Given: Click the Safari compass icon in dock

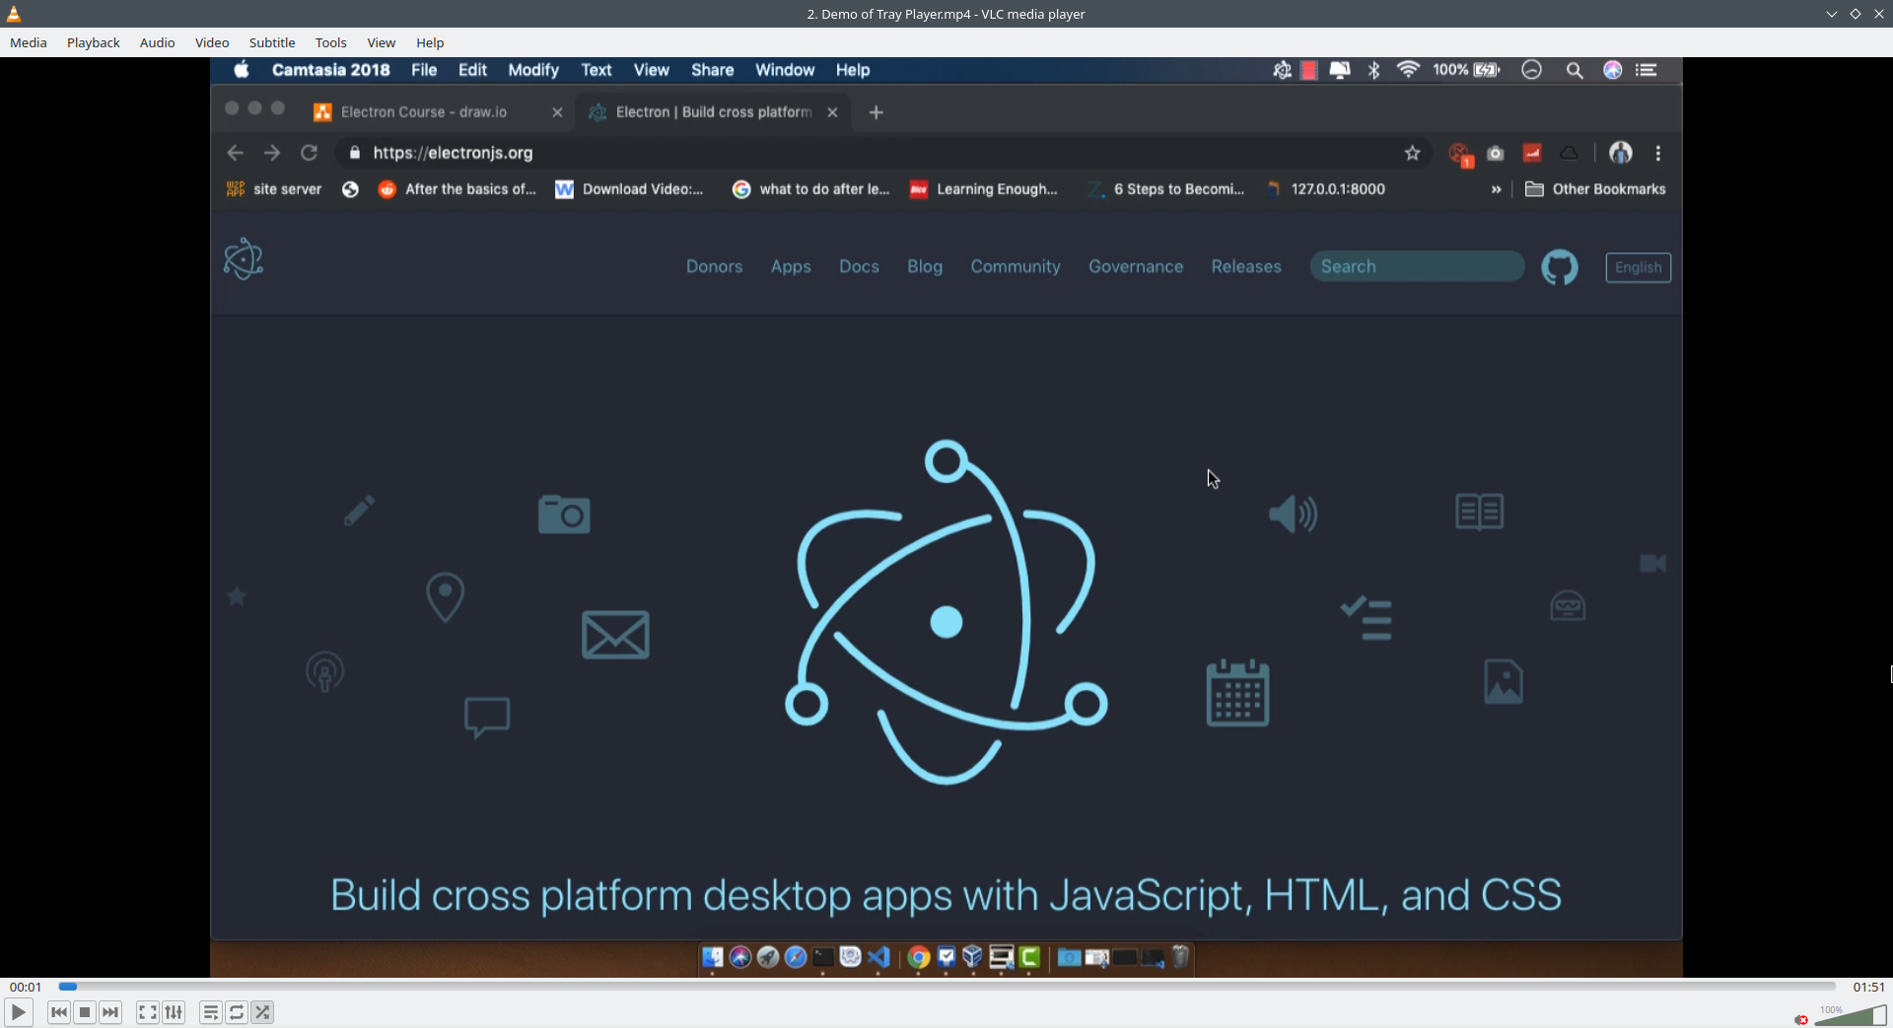Looking at the screenshot, I should point(796,957).
